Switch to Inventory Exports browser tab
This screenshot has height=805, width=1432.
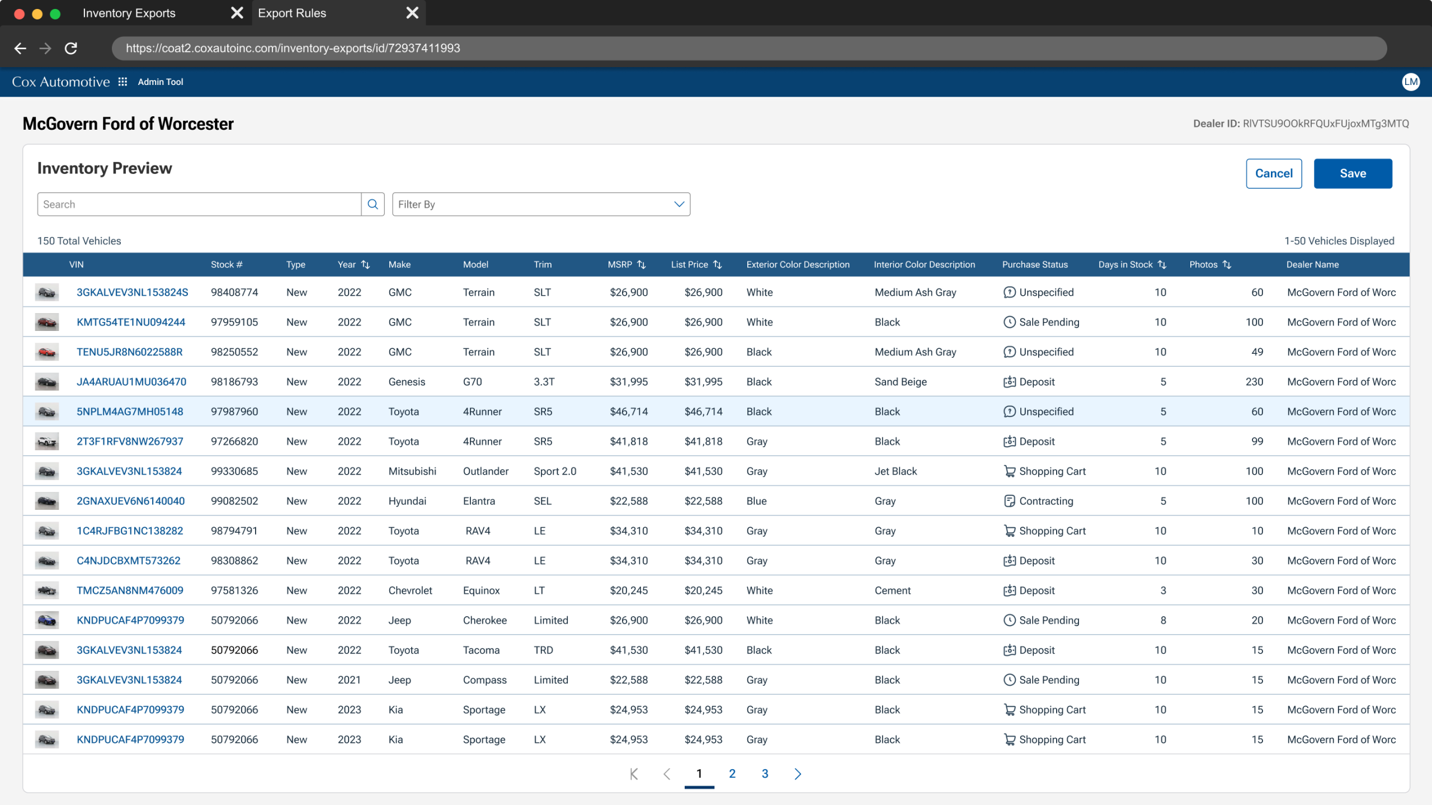tap(129, 13)
